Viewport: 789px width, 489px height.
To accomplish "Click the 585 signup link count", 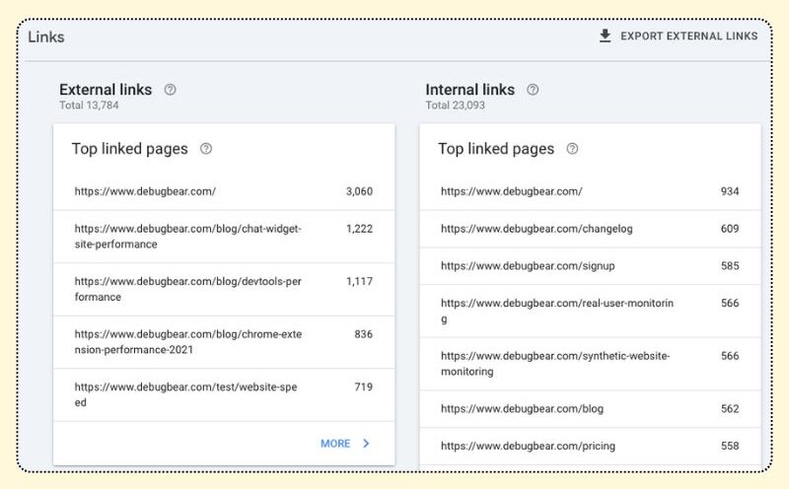I will click(x=730, y=266).
